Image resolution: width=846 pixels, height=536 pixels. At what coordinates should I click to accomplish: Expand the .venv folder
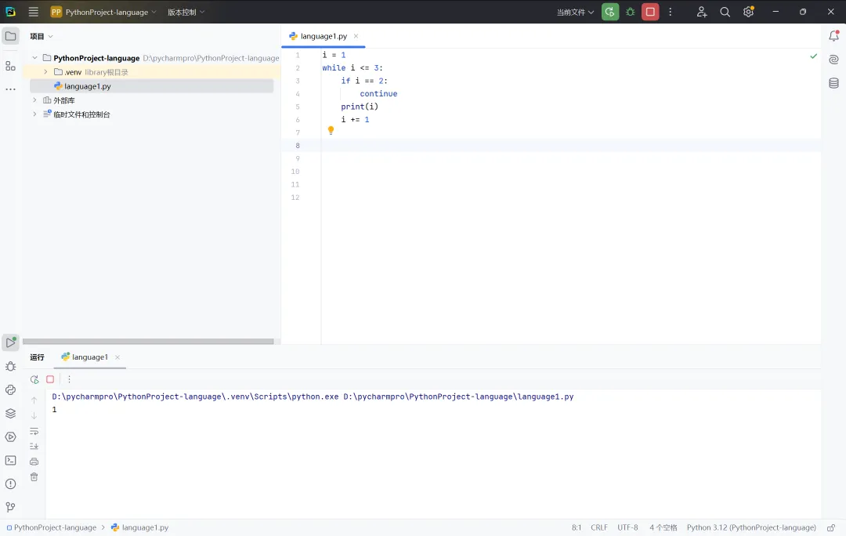45,72
